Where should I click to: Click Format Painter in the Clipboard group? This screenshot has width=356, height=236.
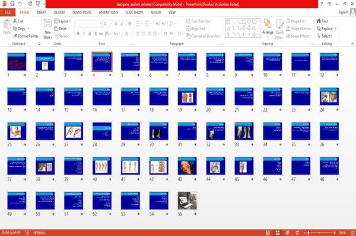pyautogui.click(x=26, y=36)
